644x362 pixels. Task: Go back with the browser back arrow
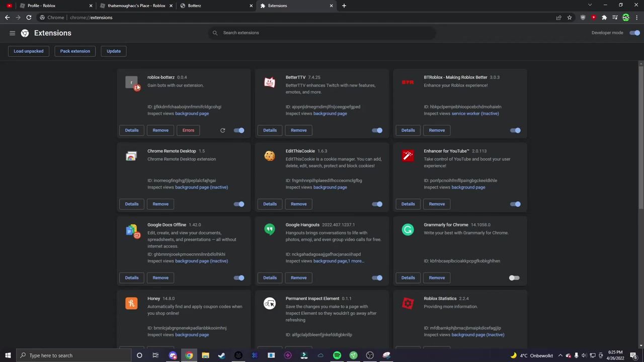tap(7, 18)
